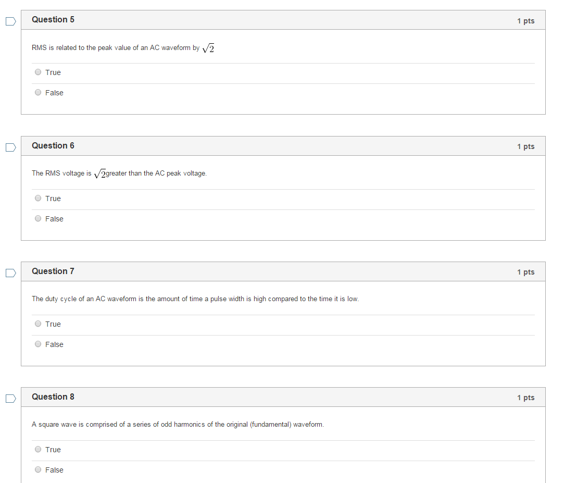Flag Question 5 with the bookmark icon

coord(11,21)
